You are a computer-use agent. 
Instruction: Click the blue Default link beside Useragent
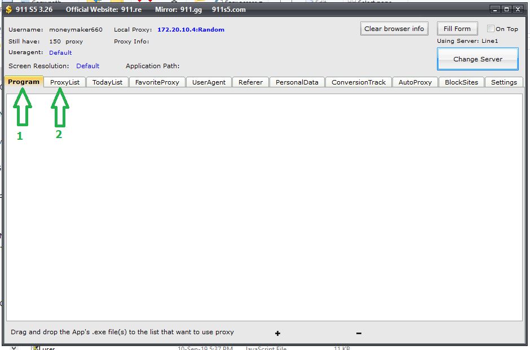pyautogui.click(x=60, y=52)
